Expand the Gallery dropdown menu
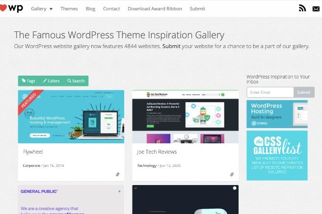Viewport: 322px width, 214px height. point(42,9)
